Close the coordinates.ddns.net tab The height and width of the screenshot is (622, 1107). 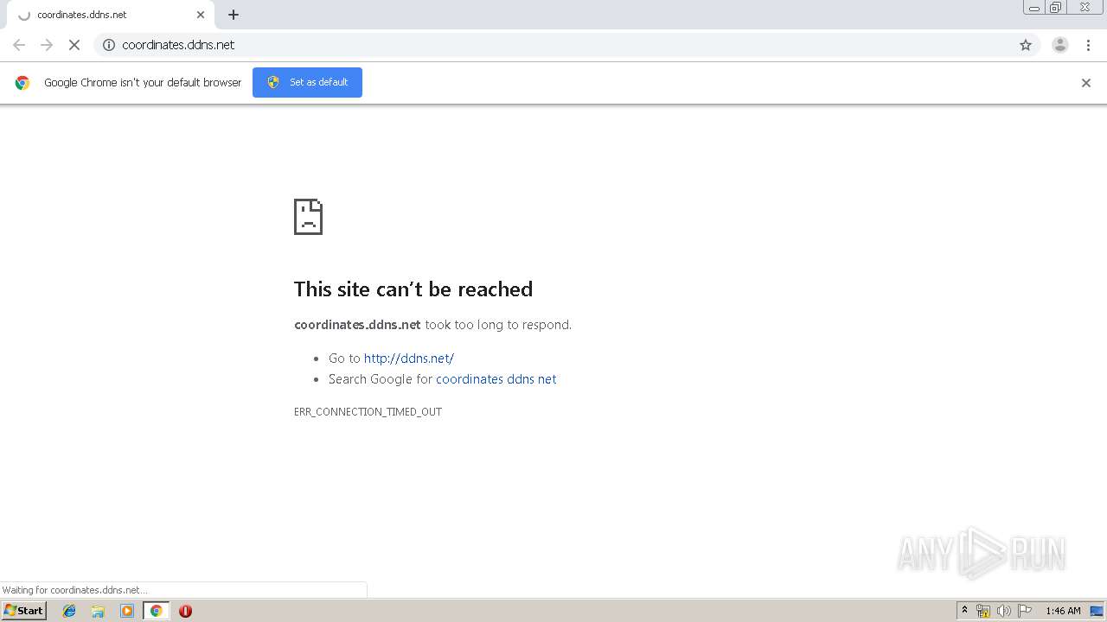pos(201,15)
